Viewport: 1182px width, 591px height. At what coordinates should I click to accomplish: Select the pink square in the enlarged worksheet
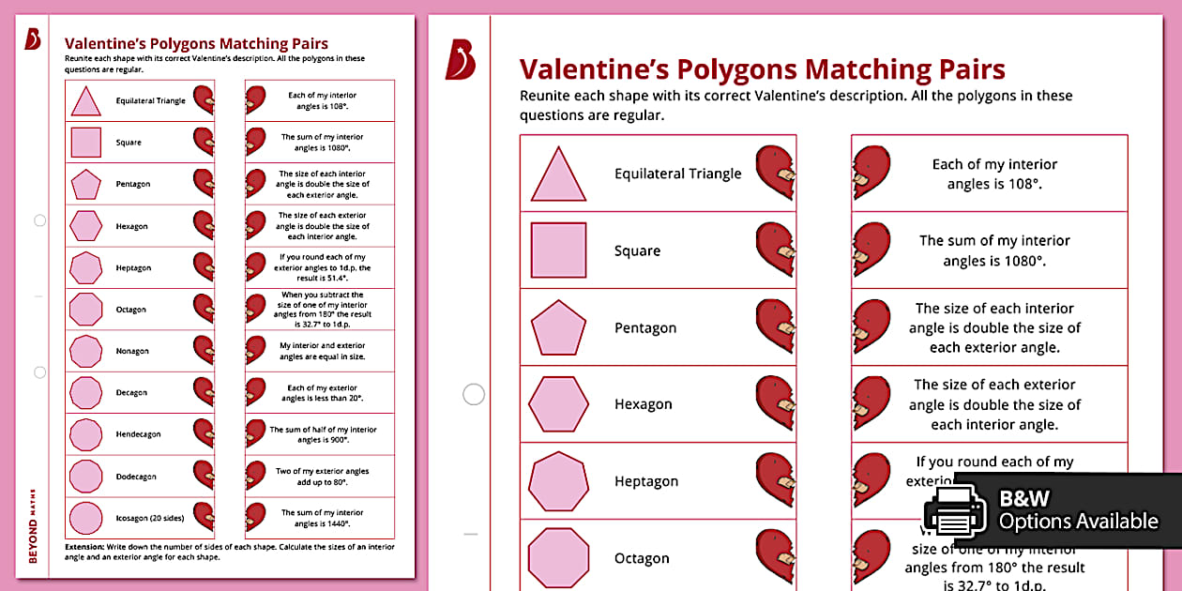tap(558, 250)
